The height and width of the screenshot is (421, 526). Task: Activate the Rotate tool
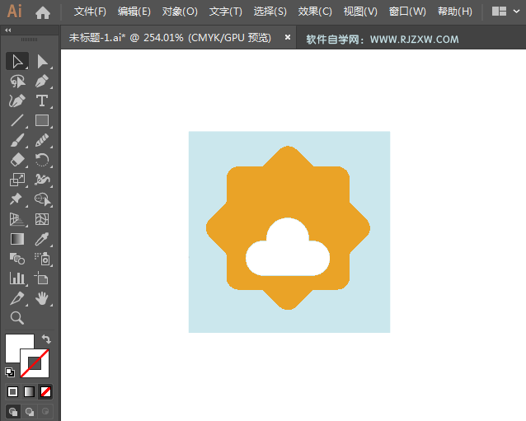pyautogui.click(x=42, y=160)
